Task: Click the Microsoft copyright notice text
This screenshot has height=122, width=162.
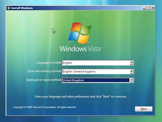Action: click(x=44, y=107)
